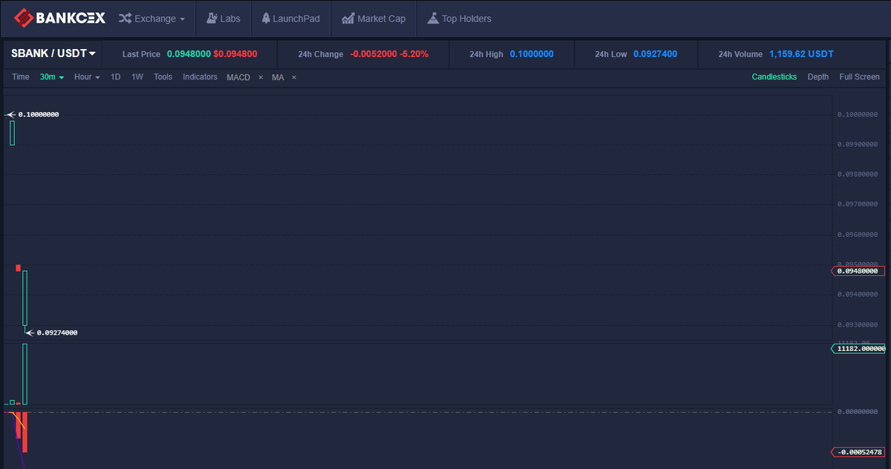Image resolution: width=891 pixels, height=469 pixels.
Task: Open the 30m interval dropdown
Action: [x=52, y=77]
